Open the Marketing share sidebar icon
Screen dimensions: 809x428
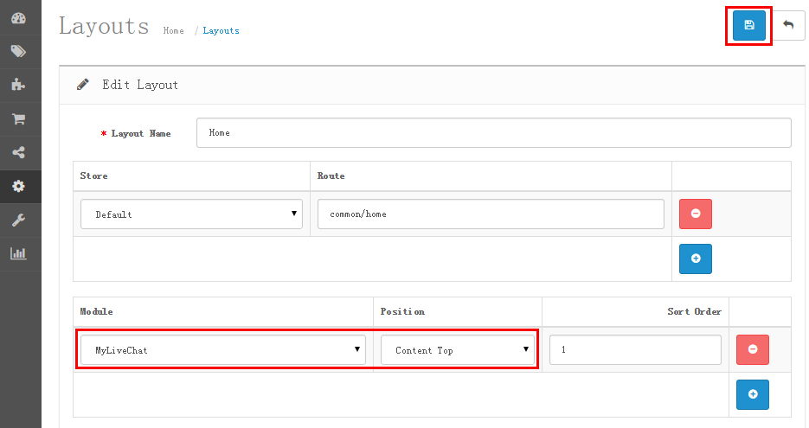pyautogui.click(x=18, y=153)
